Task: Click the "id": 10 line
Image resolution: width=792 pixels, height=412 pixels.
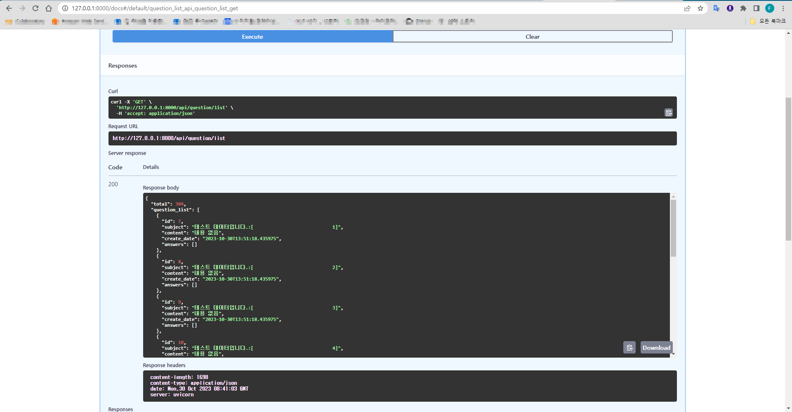Action: 174,342
